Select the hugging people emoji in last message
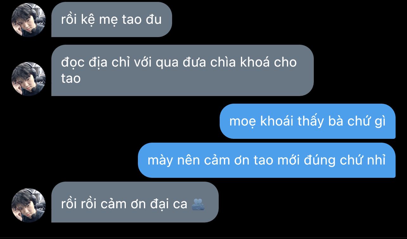This screenshot has width=407, height=239. click(198, 204)
